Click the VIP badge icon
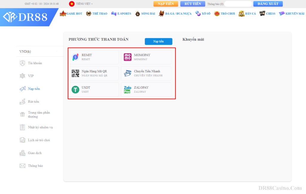The image size is (306, 194). (22, 76)
